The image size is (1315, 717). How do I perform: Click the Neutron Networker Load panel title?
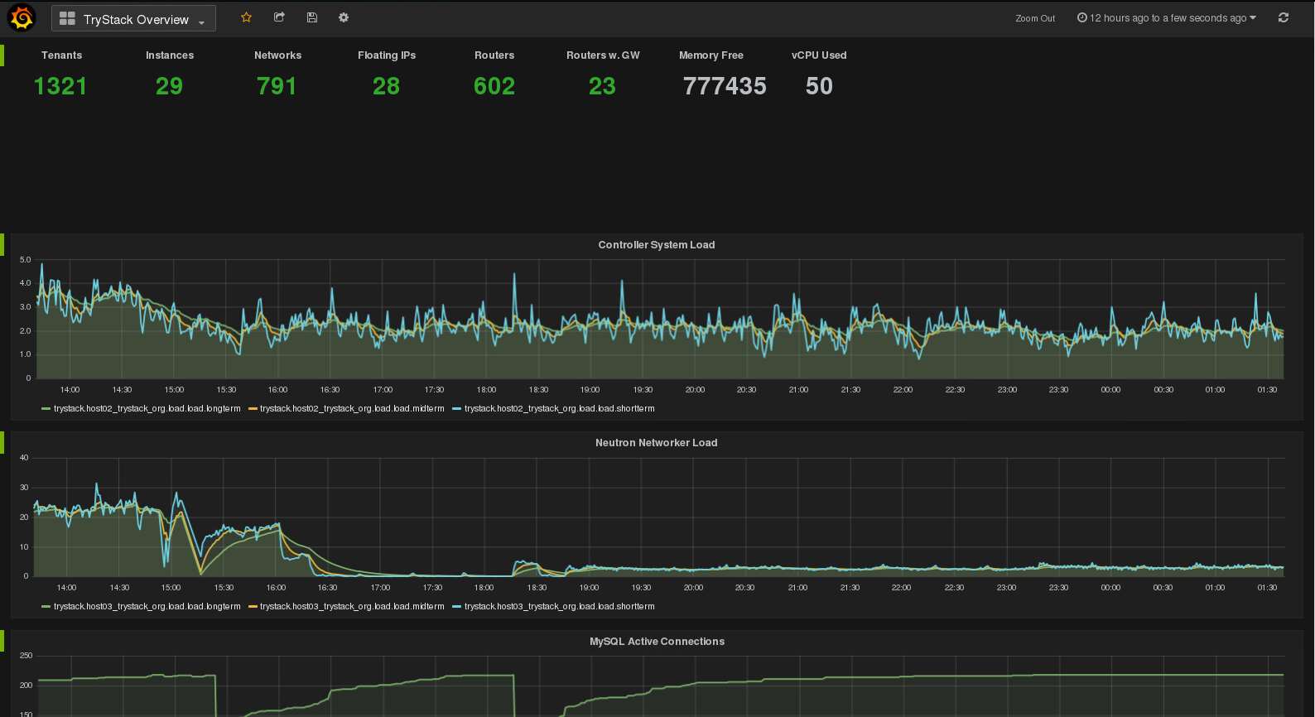coord(656,443)
